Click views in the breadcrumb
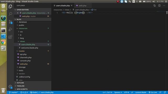 [67, 10]
